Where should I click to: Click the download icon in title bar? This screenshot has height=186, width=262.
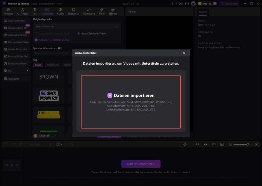point(187,4)
